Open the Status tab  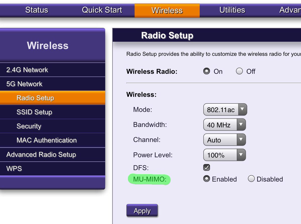[37, 10]
